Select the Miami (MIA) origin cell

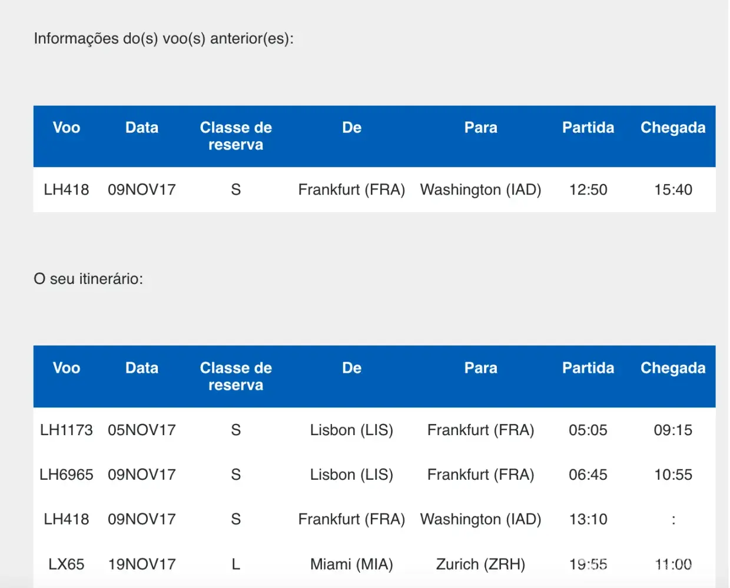(351, 564)
